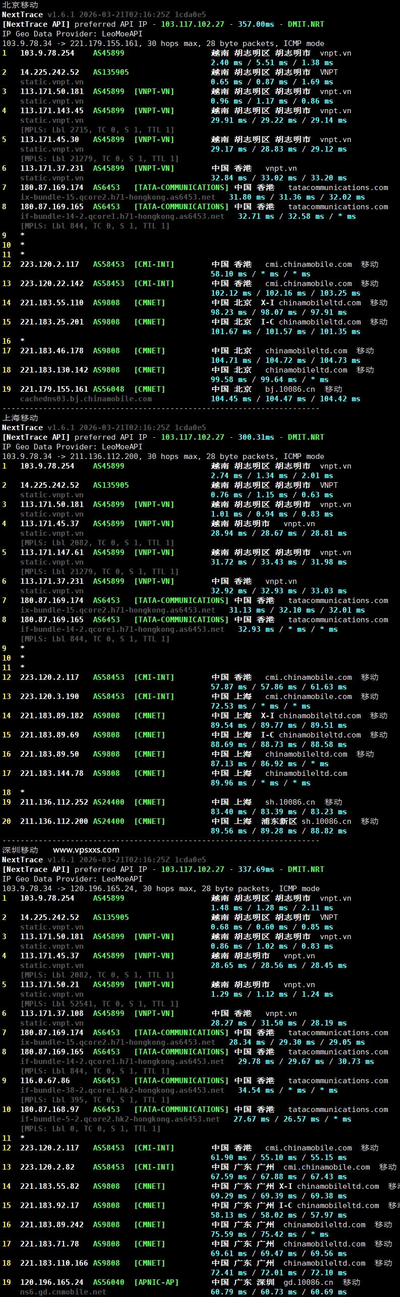The width and height of the screenshot is (400, 1297).
Task: Click hop IP 221.183.92.17
Action: pos(49,1206)
